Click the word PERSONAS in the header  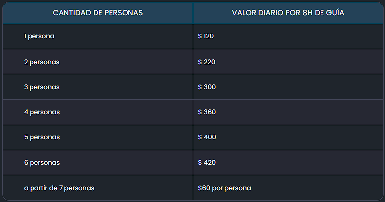(124, 13)
